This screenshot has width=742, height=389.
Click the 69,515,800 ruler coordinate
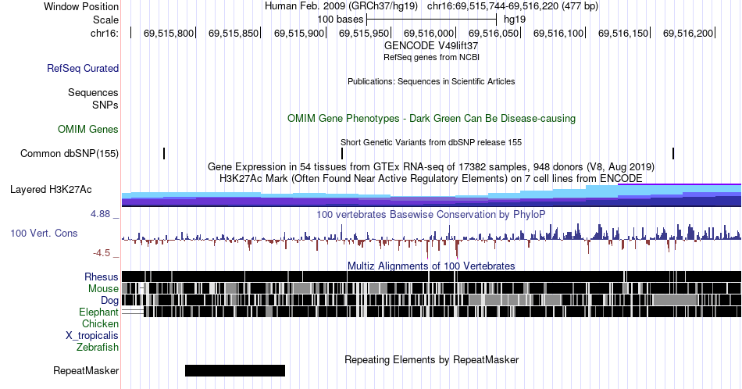[169, 33]
